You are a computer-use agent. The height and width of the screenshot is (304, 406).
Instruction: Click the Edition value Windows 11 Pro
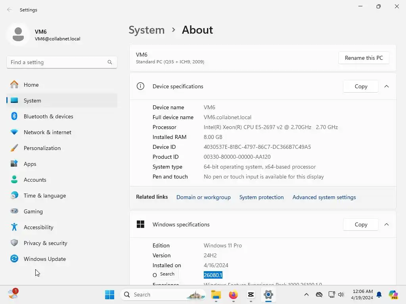[223, 245]
